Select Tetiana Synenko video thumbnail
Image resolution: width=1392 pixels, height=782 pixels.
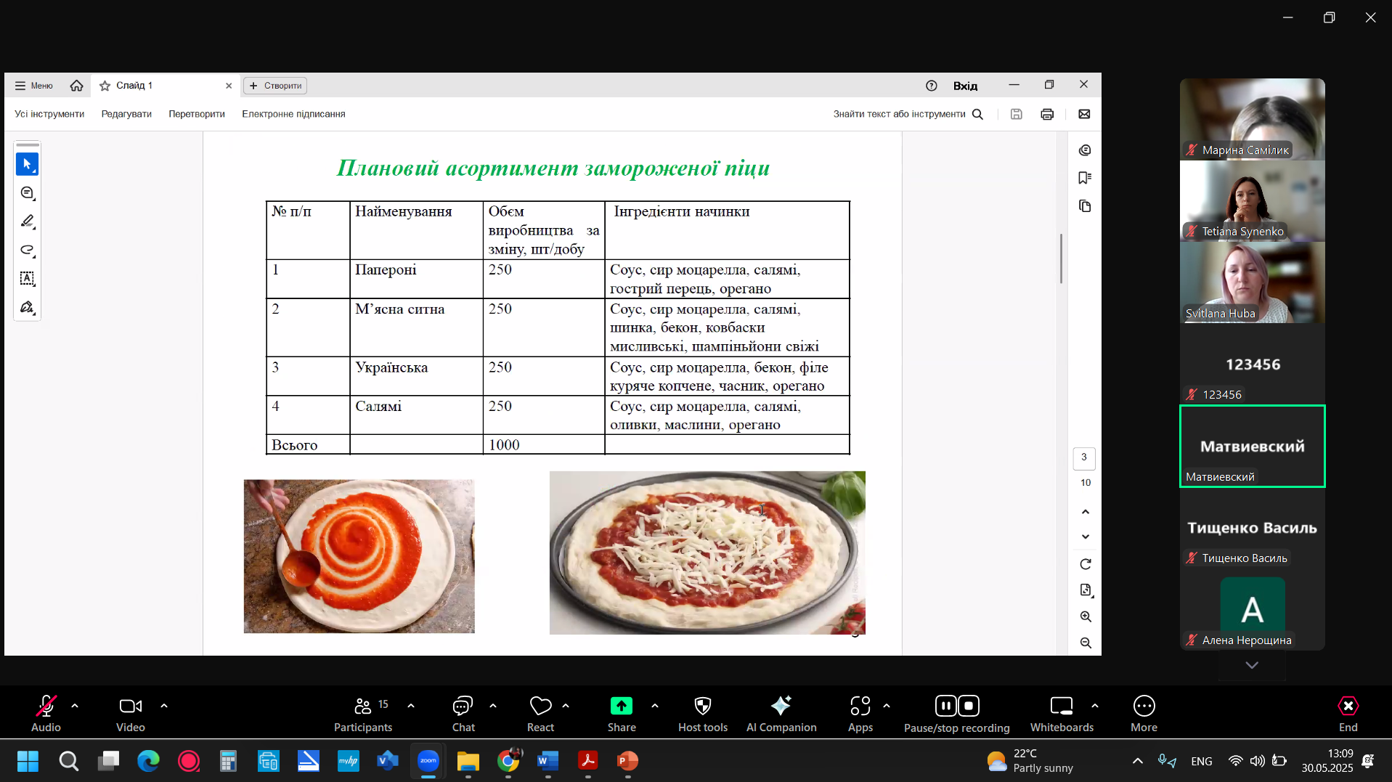[1252, 201]
